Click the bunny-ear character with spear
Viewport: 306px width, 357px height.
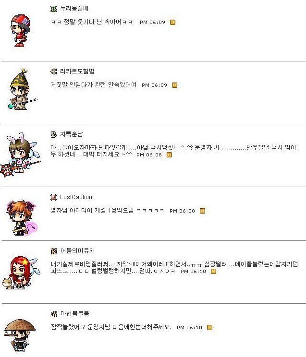21,155
